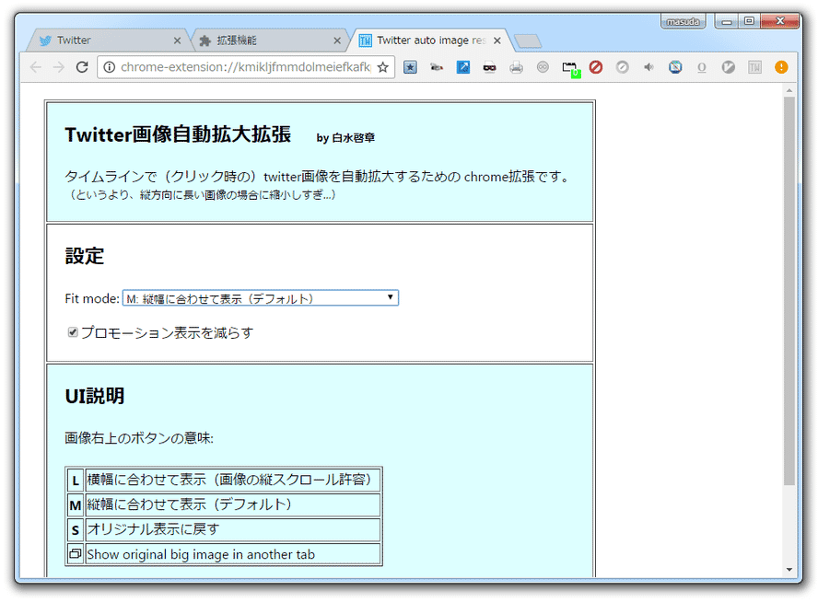Open the blue star bookmark extension
Screen dimensions: 818x602
410,66
